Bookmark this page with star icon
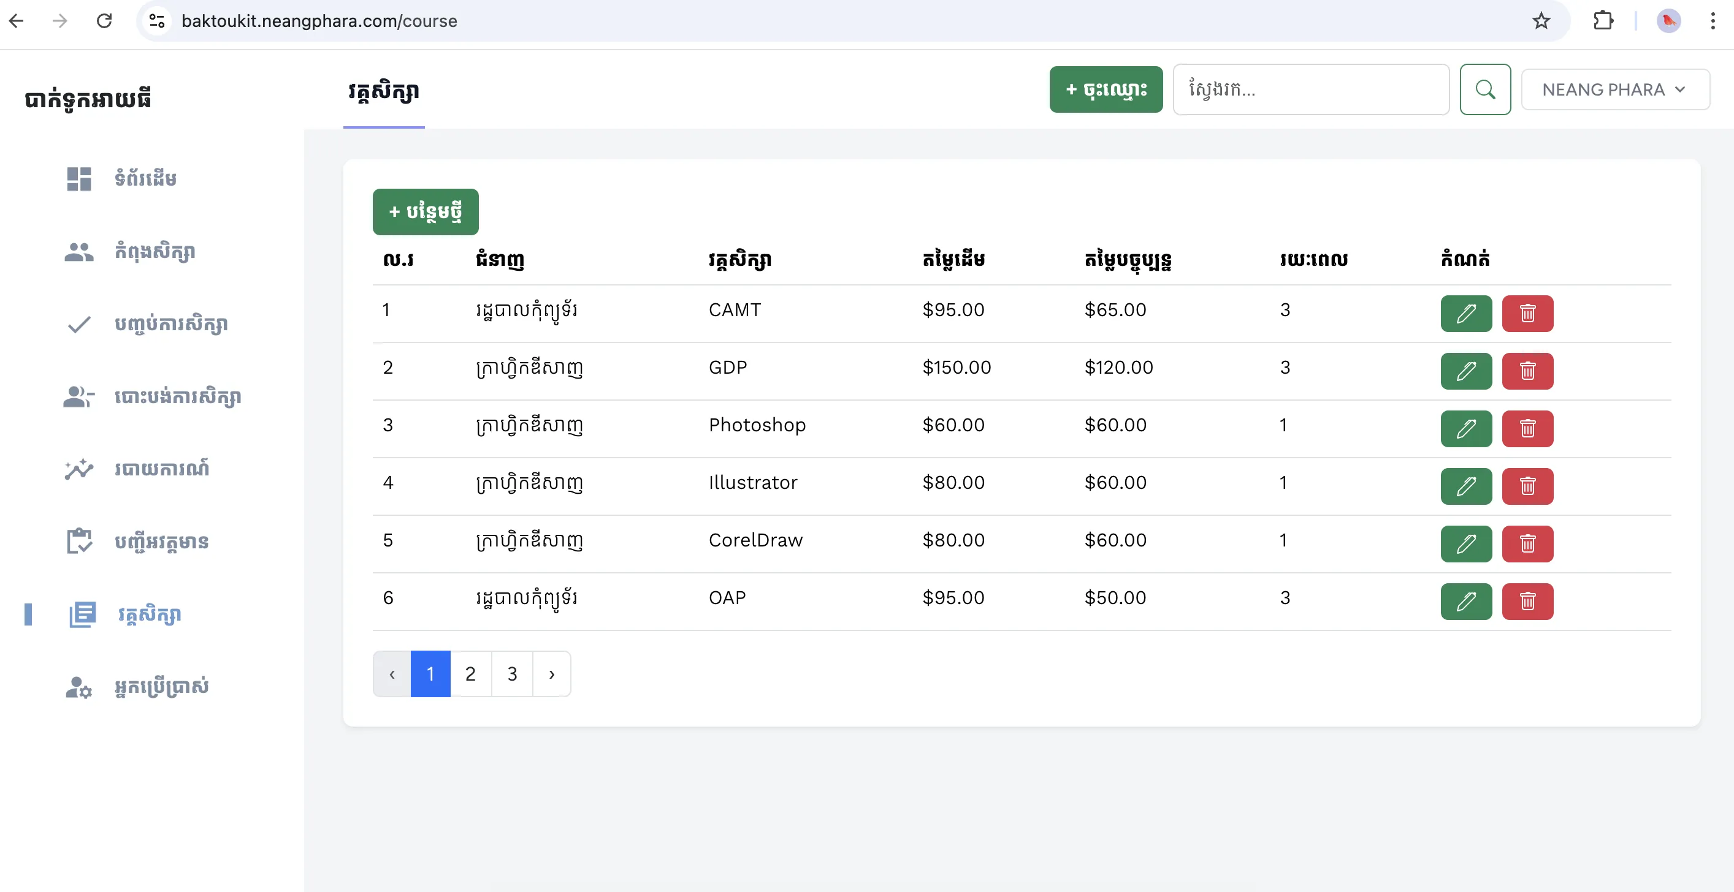 (1541, 21)
